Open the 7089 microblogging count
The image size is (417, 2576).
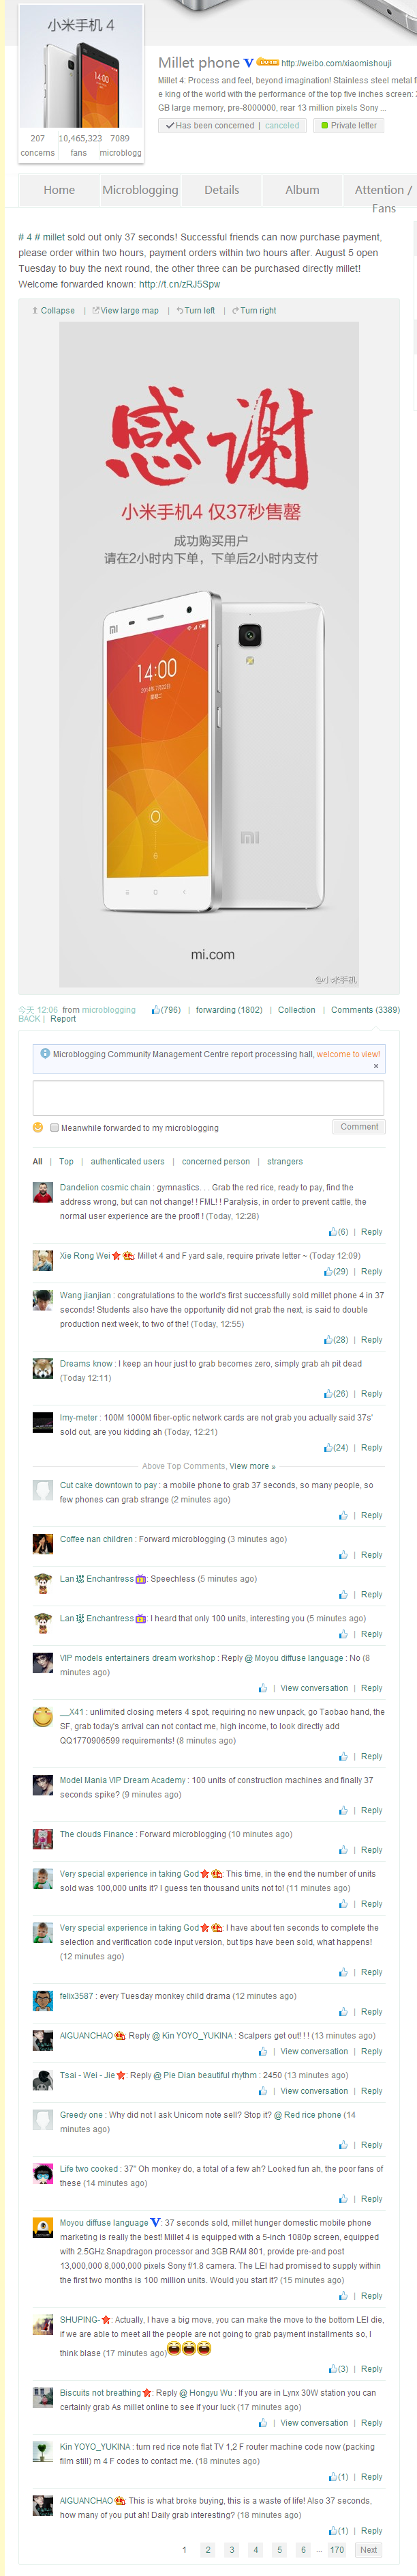point(120,145)
